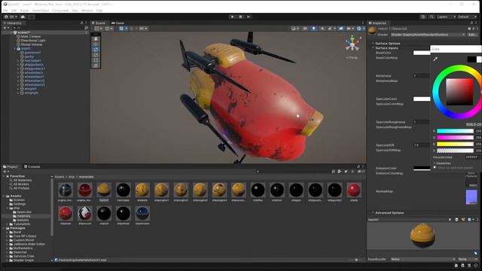Select the Scale tool in Scene overlay
The width and height of the screenshot is (482, 271).
point(96,55)
